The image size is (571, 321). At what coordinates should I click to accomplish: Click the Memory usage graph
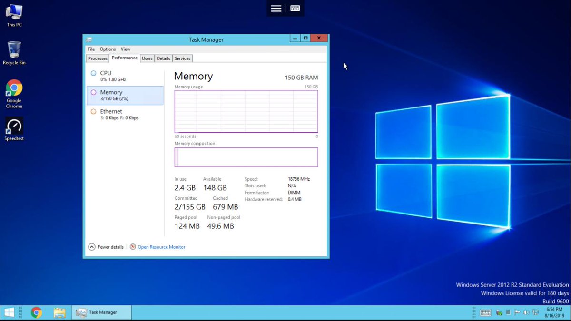(246, 111)
